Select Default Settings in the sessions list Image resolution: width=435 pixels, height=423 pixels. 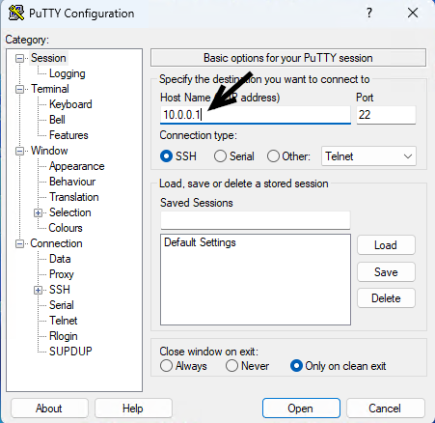200,242
